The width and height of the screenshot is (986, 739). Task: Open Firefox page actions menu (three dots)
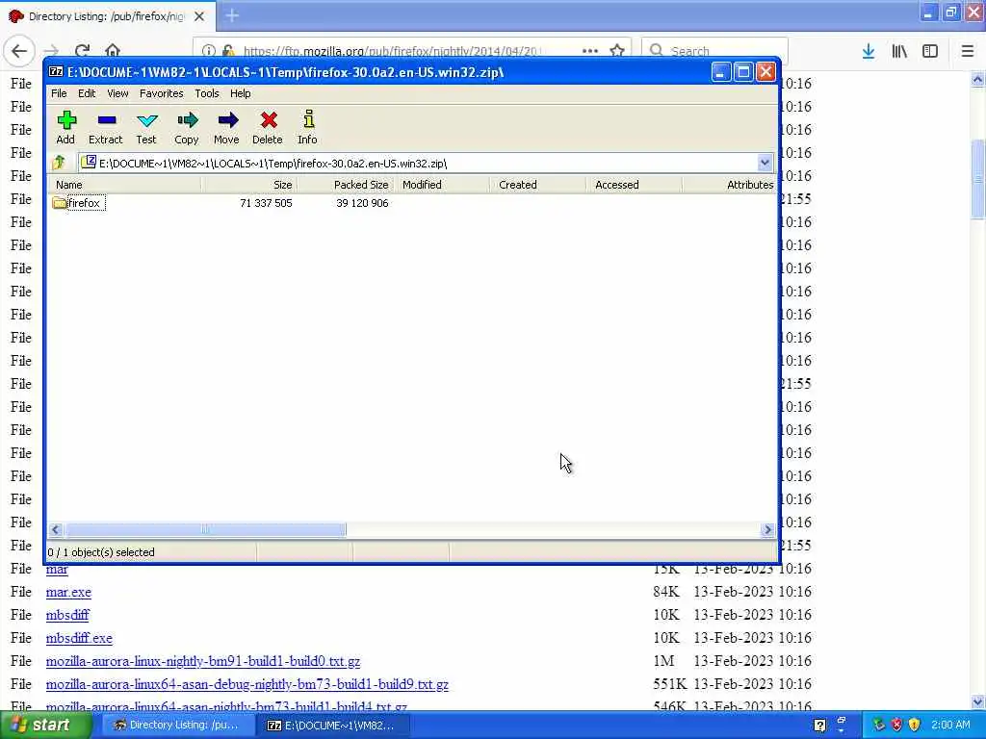(x=590, y=51)
